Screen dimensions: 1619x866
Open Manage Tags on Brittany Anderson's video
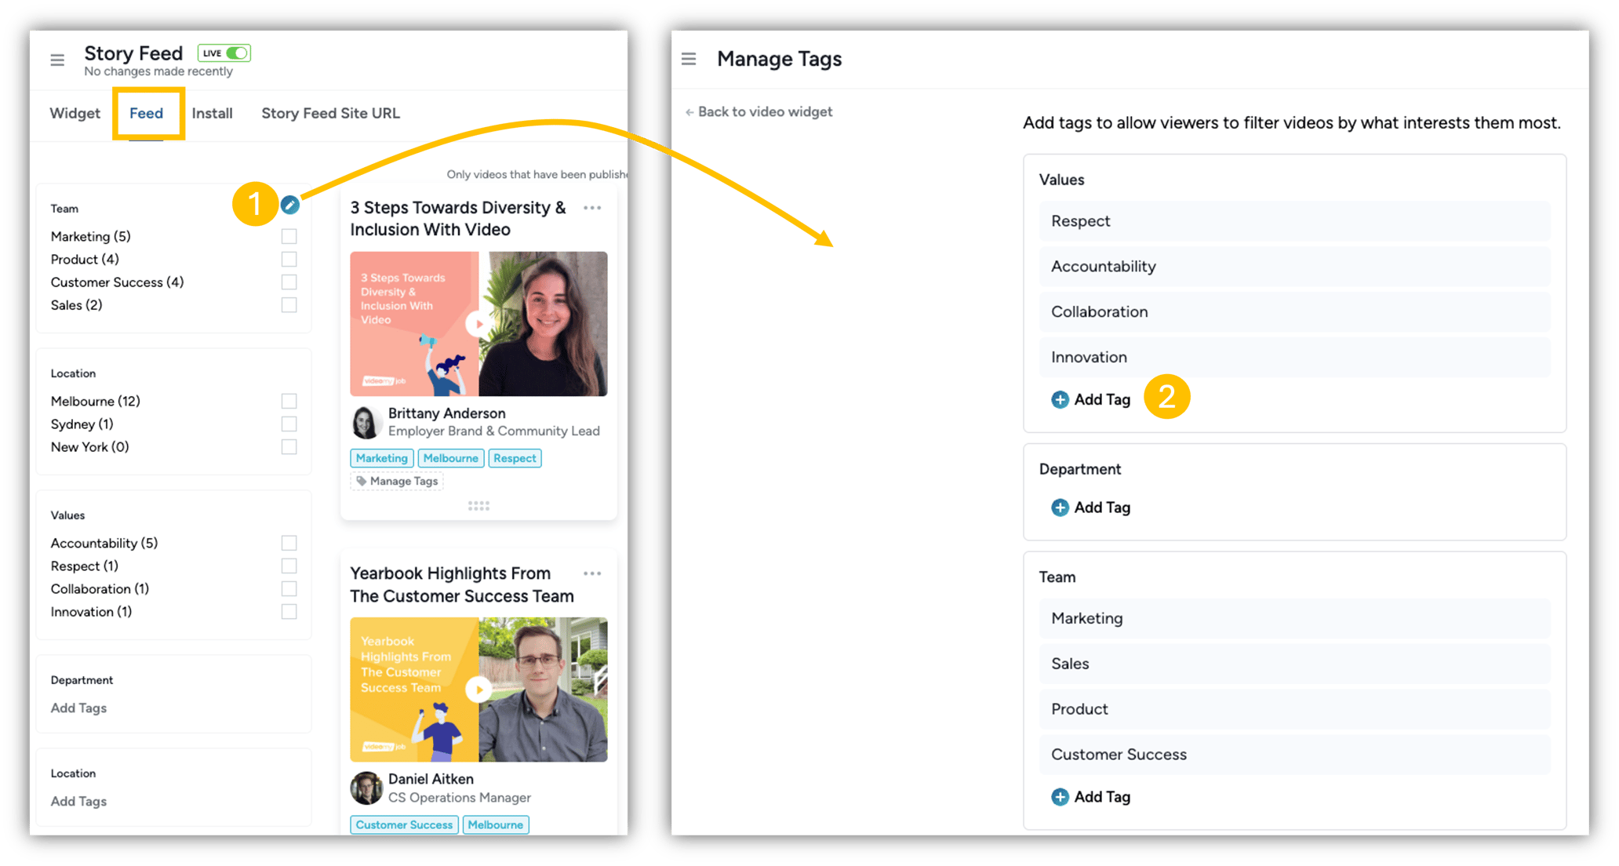point(396,480)
